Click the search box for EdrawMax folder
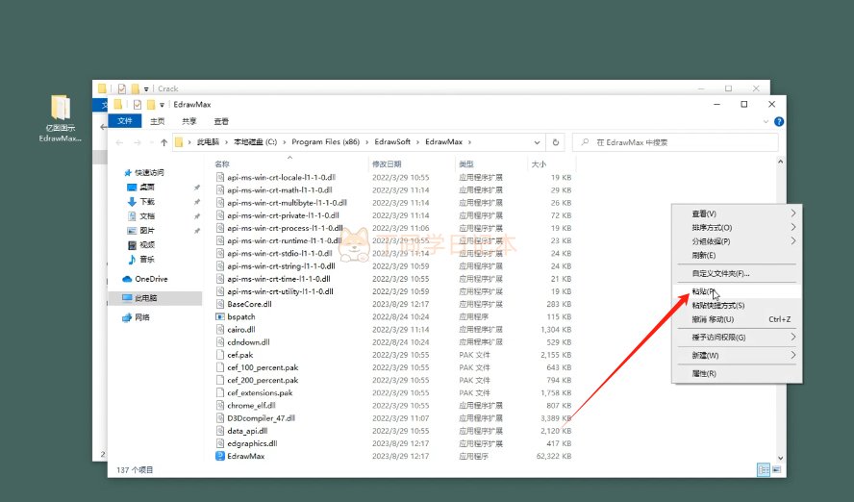The width and height of the screenshot is (854, 502). [x=673, y=142]
